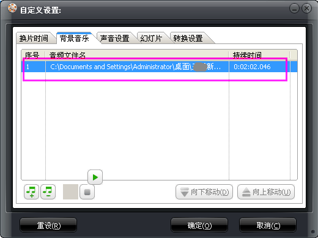Click the 音频文件名 column header
This screenshot has width=318, height=238.
(x=137, y=55)
